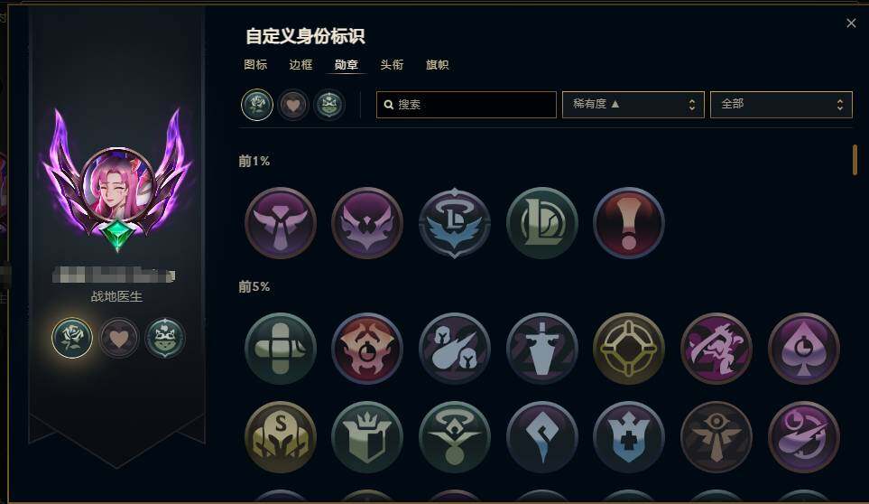The width and height of the screenshot is (869, 504).
Task: Click the 搜索 search field
Action: 467,104
